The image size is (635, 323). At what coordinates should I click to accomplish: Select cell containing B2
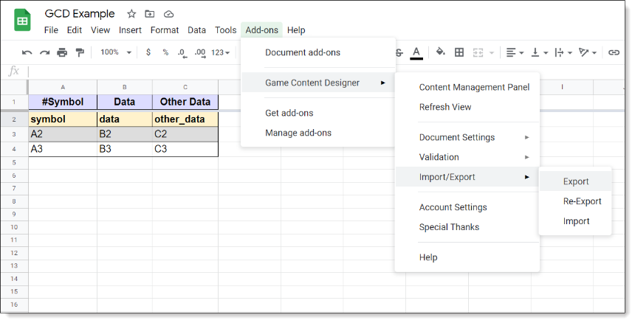click(124, 134)
